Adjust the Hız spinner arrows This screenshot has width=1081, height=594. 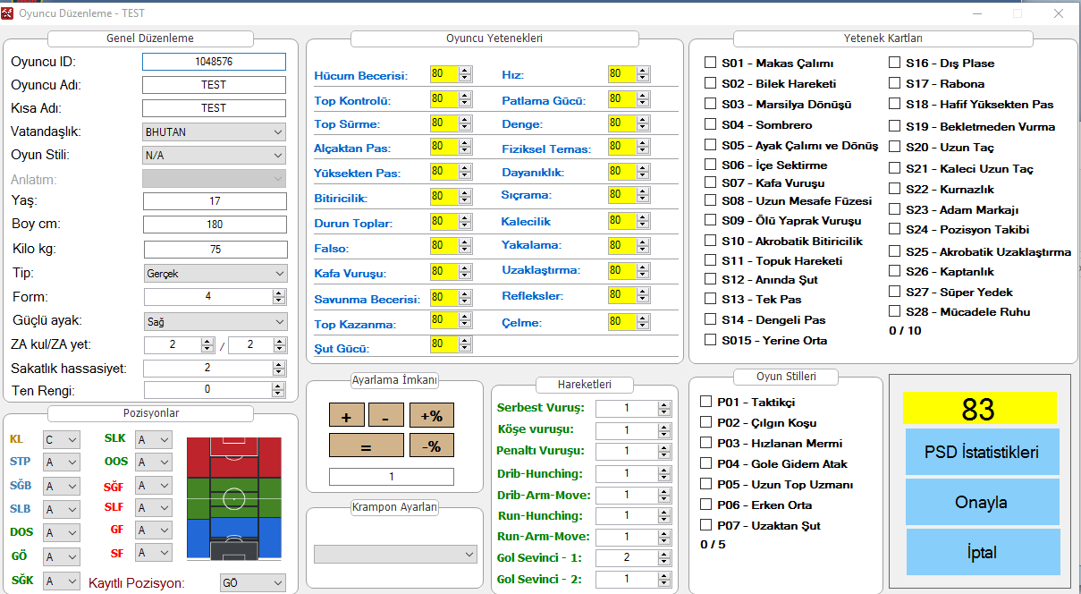tap(643, 74)
